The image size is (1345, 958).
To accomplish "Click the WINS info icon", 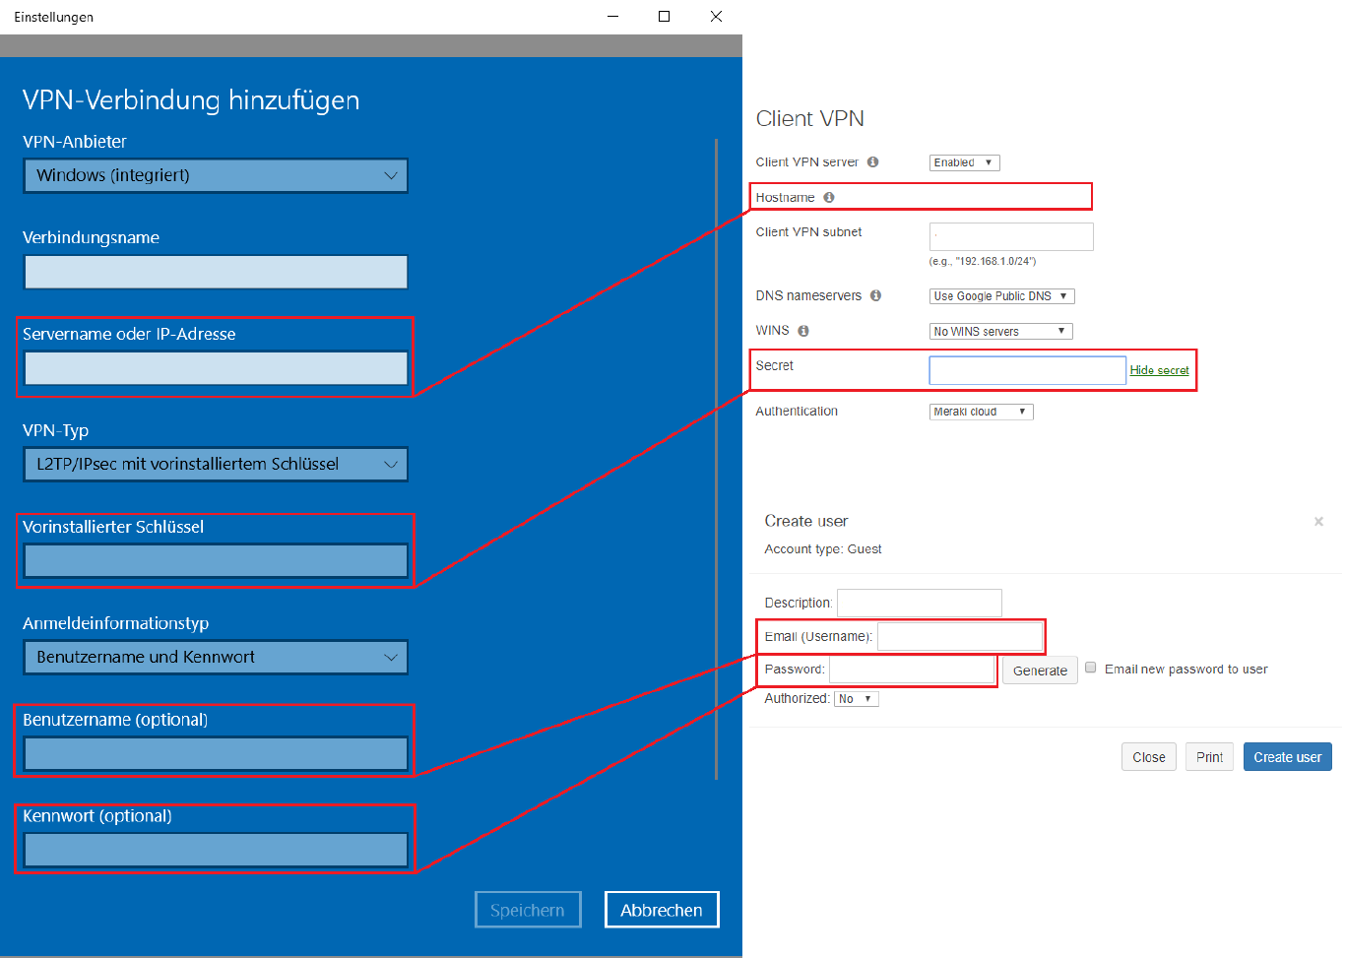I will click(803, 331).
